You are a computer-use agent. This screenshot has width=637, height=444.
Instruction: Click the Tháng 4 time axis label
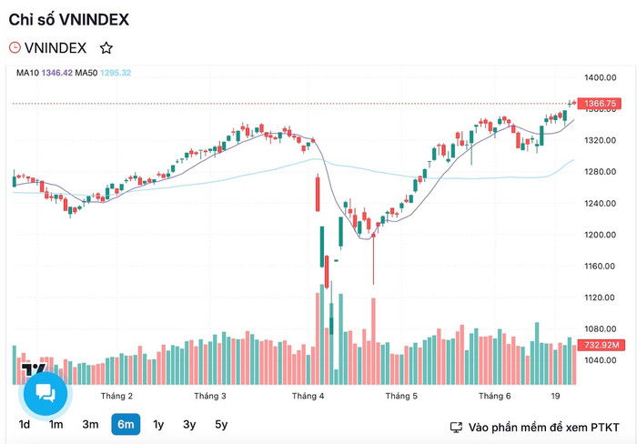point(308,396)
